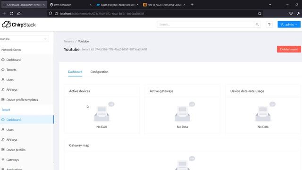Close the ChirpStack browser tab
Screen dimensions: 302x170
tap(44, 5)
